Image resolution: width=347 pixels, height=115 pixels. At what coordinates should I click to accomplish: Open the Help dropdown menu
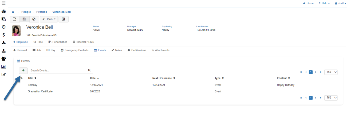[x=324, y=3]
